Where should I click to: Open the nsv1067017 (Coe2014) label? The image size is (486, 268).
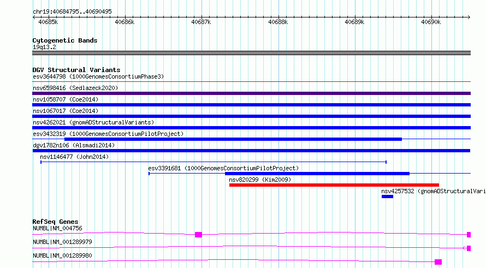[66, 111]
